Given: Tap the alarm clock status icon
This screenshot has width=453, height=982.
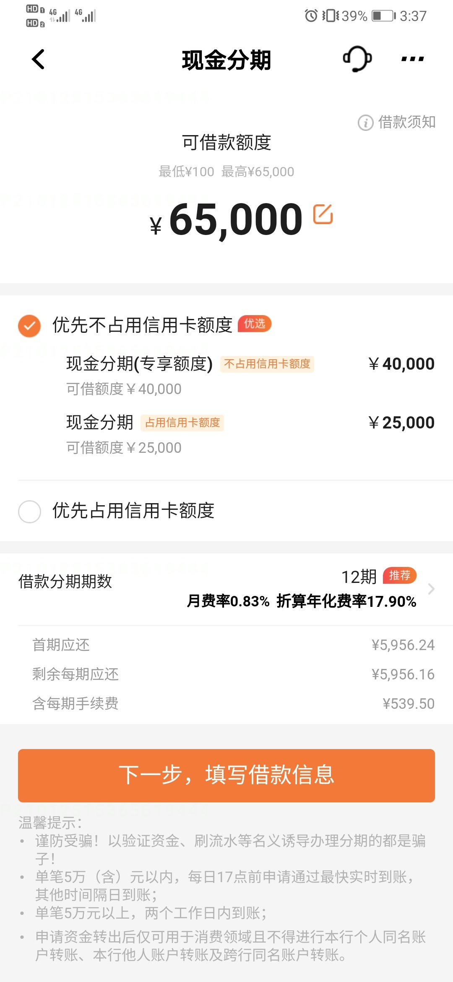Looking at the screenshot, I should point(311,16).
